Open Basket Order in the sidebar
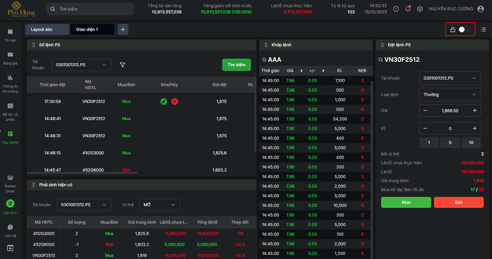Screen dimensions: 492x259 click(10, 183)
